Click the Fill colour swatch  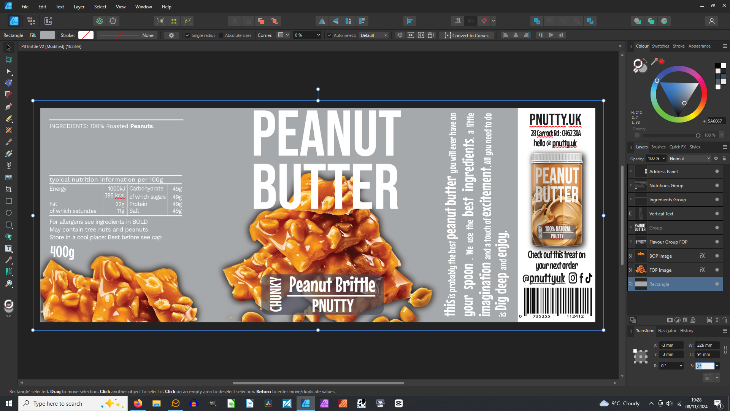pos(48,35)
